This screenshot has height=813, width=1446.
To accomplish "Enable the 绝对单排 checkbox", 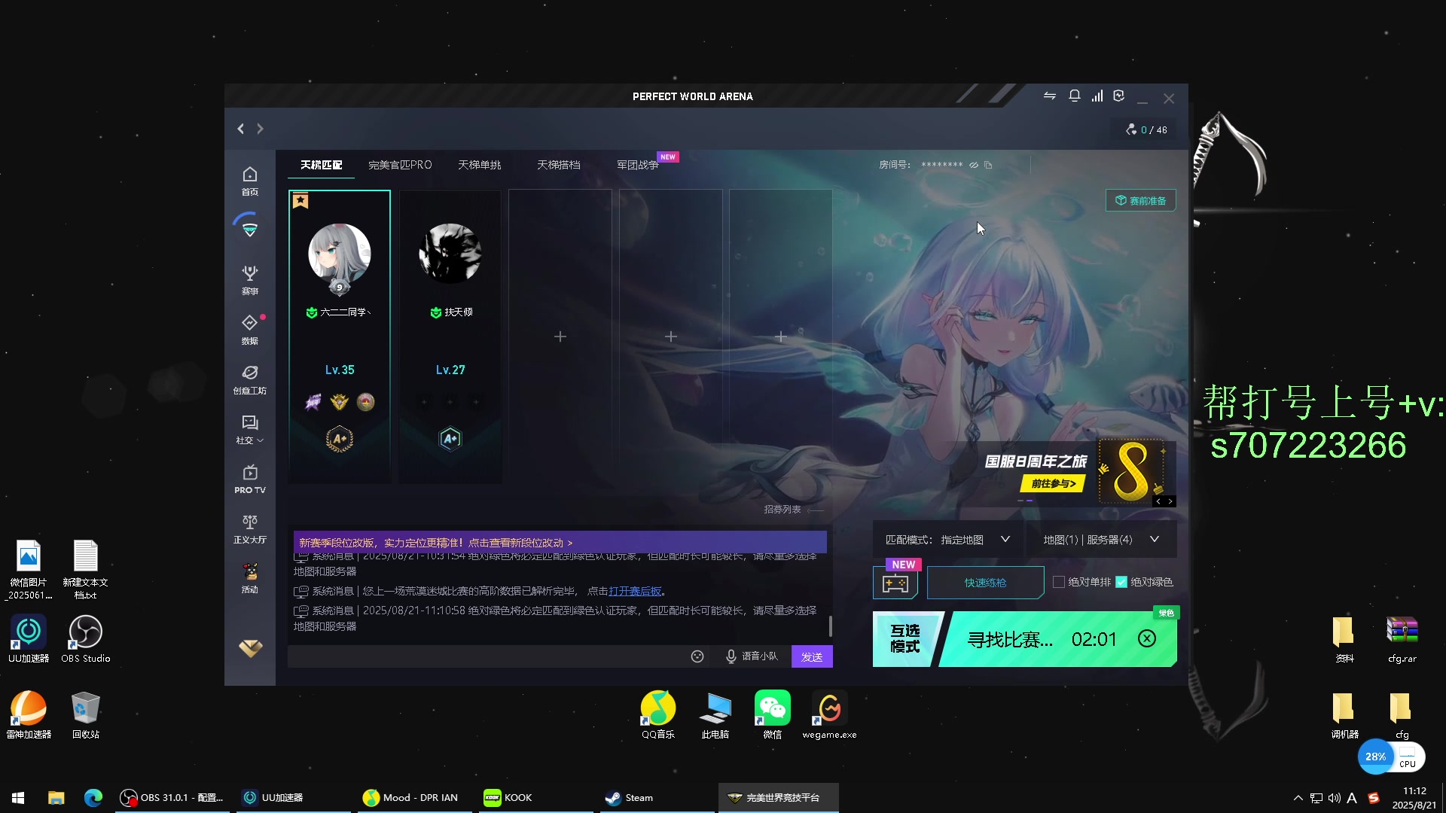I will tap(1059, 582).
